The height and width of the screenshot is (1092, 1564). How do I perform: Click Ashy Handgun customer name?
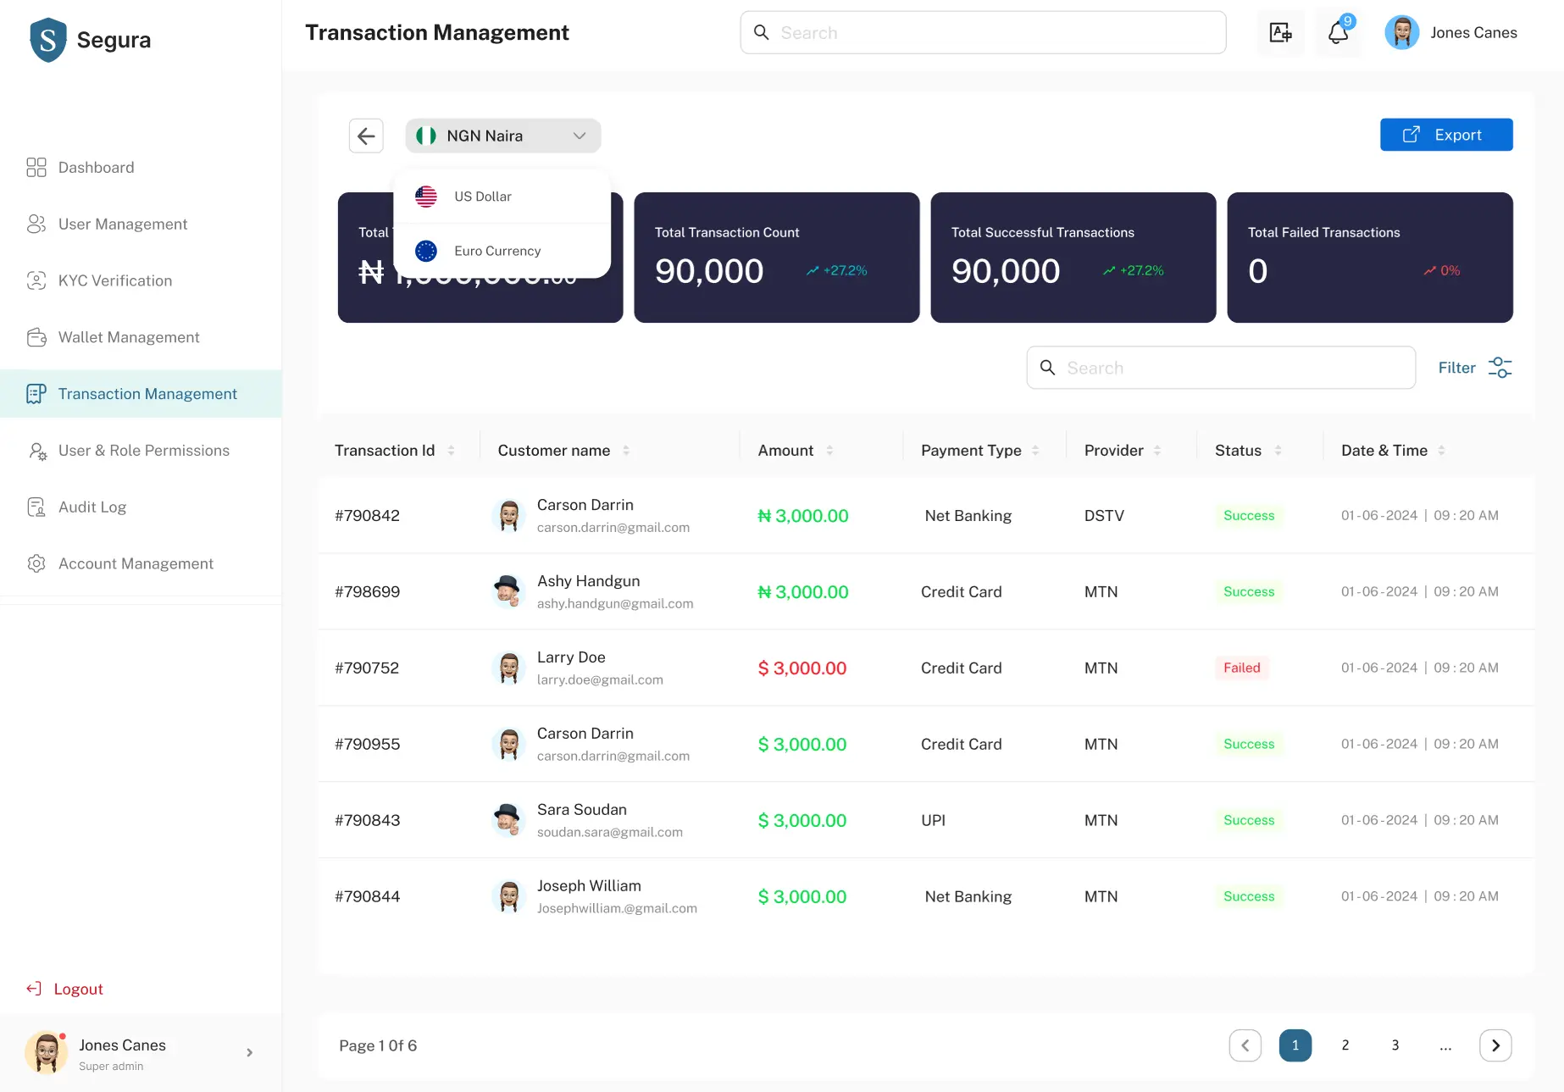(589, 581)
